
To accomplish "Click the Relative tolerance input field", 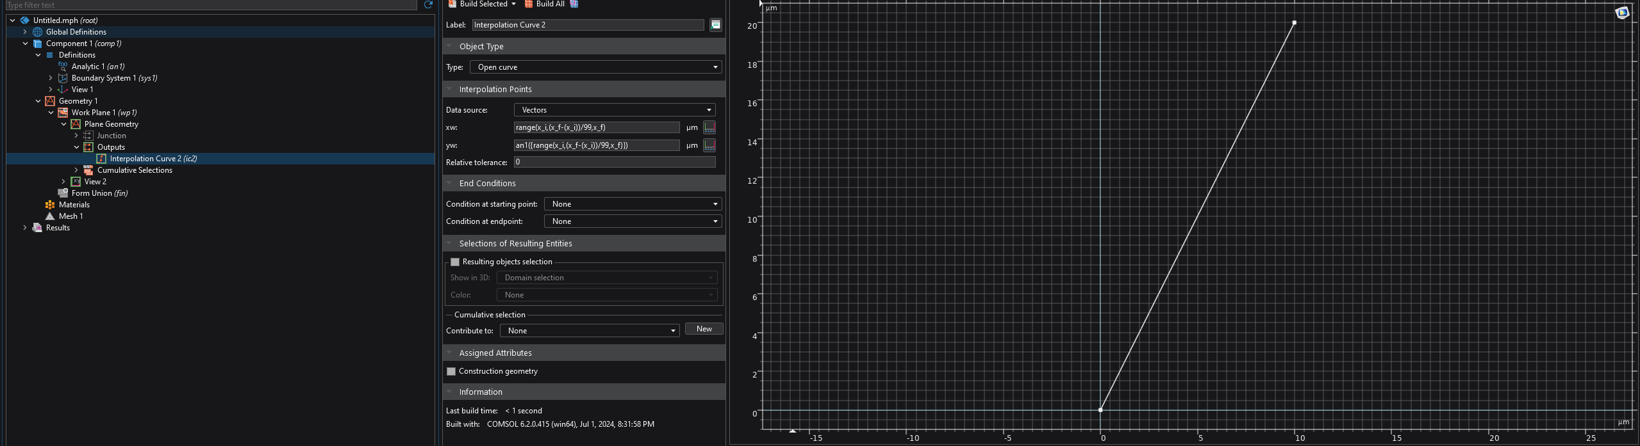I will point(614,163).
